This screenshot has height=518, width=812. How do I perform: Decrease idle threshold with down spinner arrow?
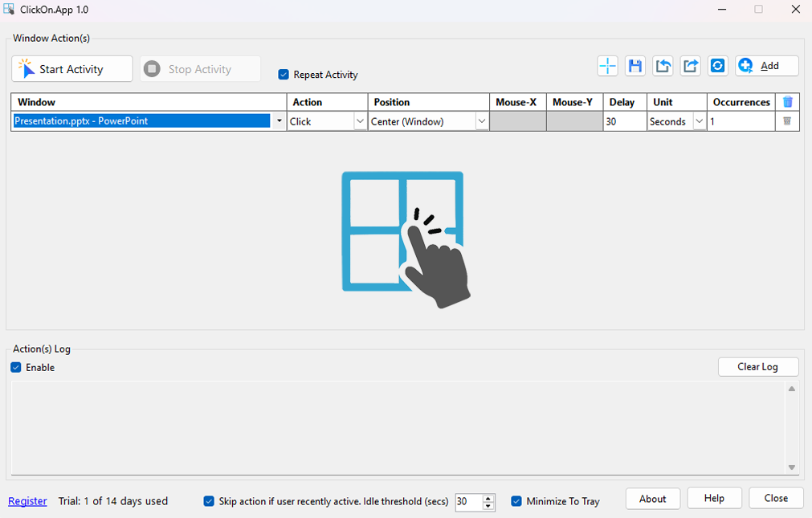tap(488, 506)
